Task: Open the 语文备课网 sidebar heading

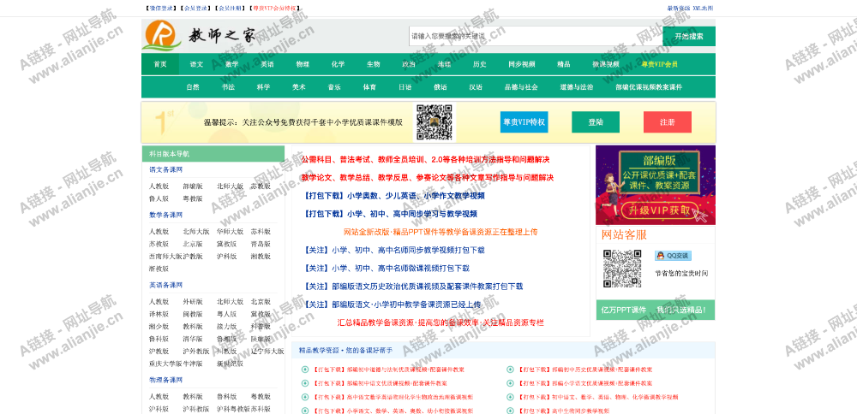Action: tap(166, 169)
